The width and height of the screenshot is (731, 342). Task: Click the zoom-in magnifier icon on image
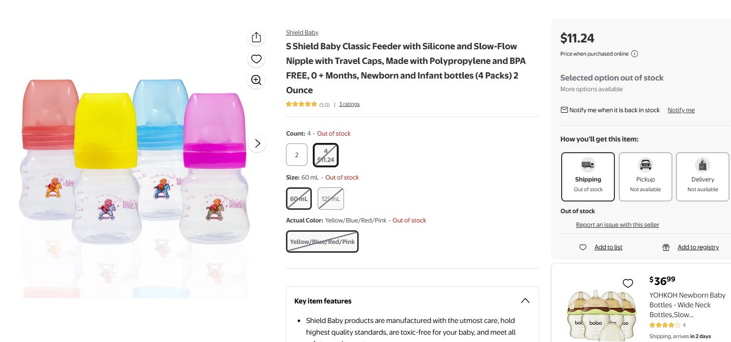point(256,80)
